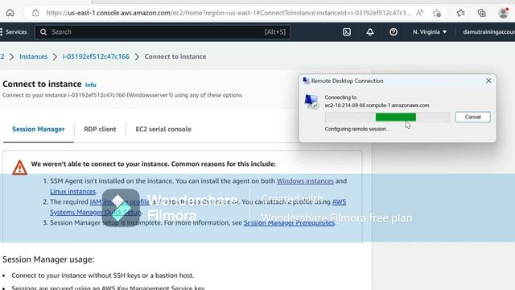Launch AWS CloudShell icon
The width and height of the screenshot is (515, 290).
tap(347, 32)
